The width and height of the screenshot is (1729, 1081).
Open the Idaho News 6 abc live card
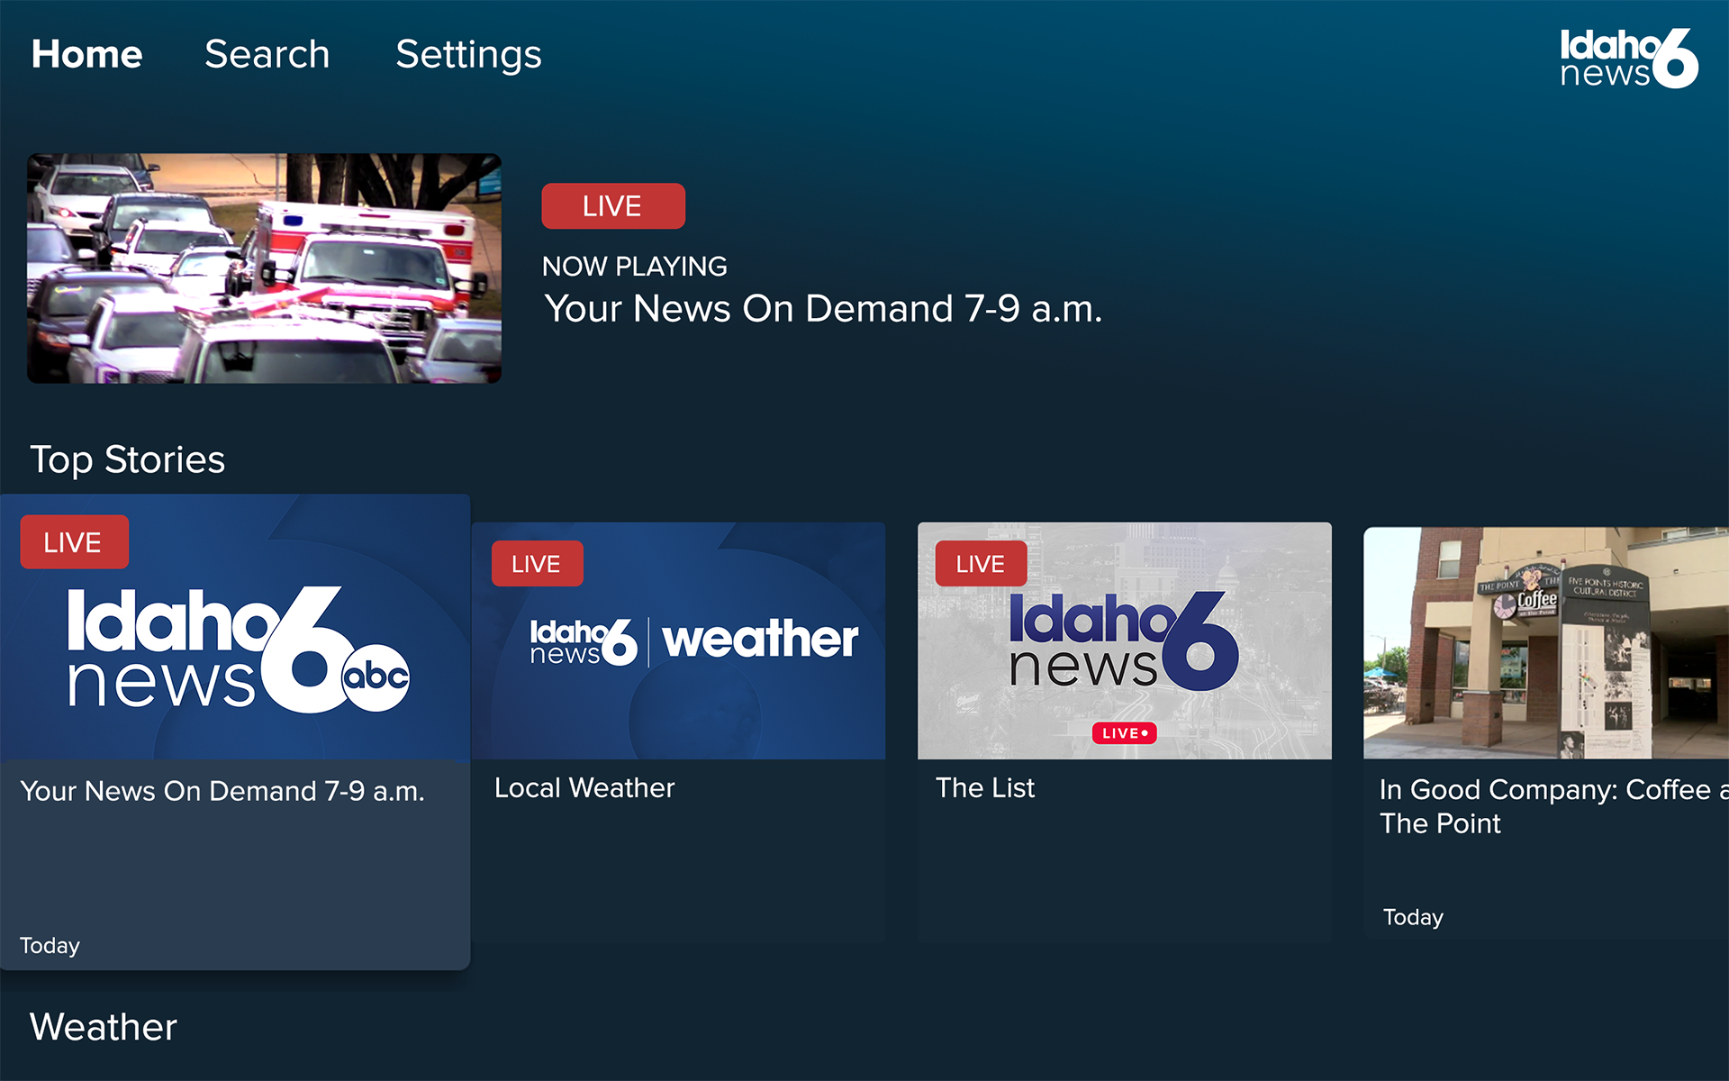(235, 627)
